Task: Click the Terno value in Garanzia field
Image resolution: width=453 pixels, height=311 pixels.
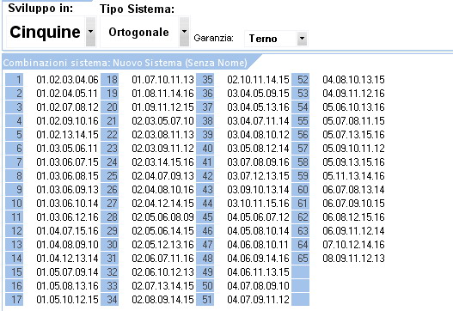Action: click(263, 39)
